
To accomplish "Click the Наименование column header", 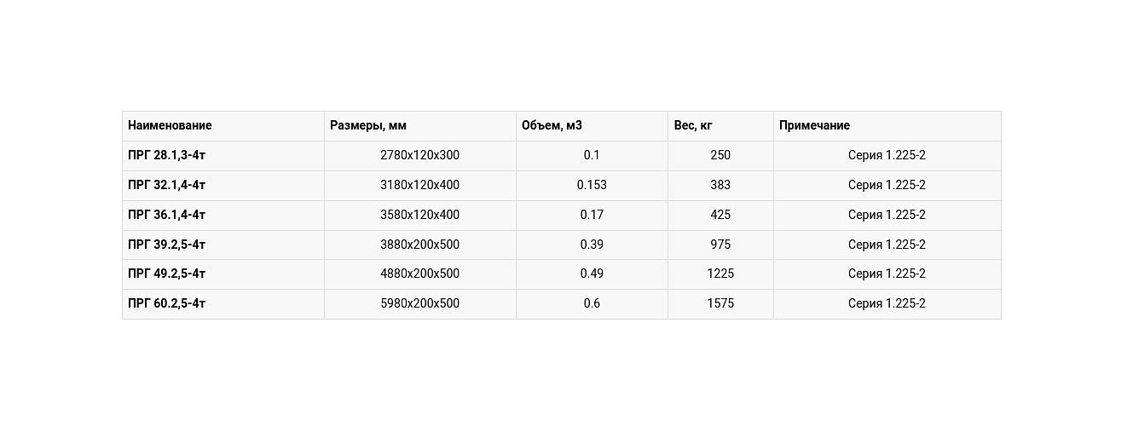I will 170,125.
